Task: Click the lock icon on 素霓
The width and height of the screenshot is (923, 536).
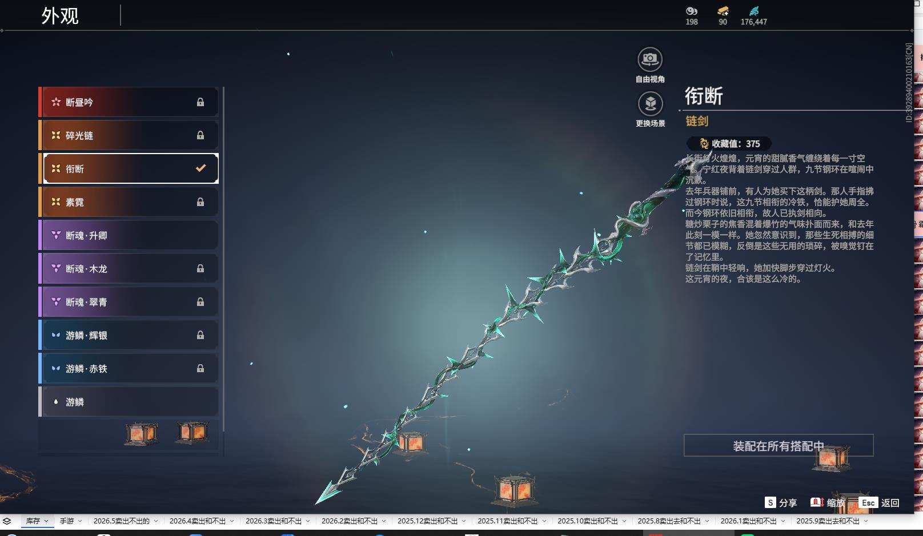Action: (200, 202)
